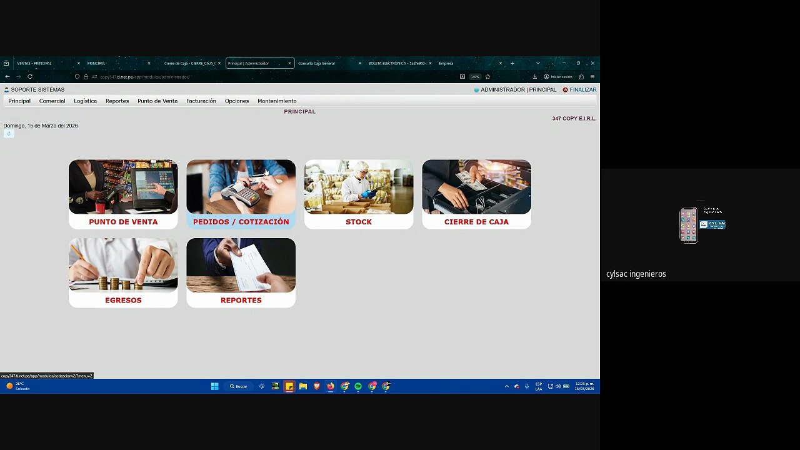Open the browser downloads panel
Screen dimensions: 800x450
pos(535,77)
